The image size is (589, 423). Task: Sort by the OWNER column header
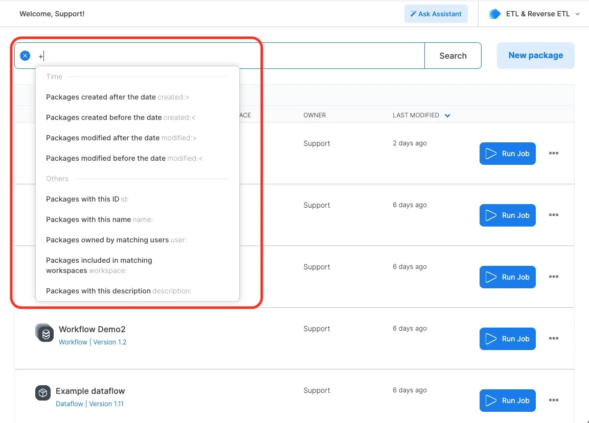click(314, 115)
